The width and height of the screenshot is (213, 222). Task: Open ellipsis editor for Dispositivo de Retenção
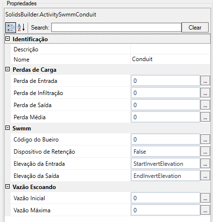205,151
